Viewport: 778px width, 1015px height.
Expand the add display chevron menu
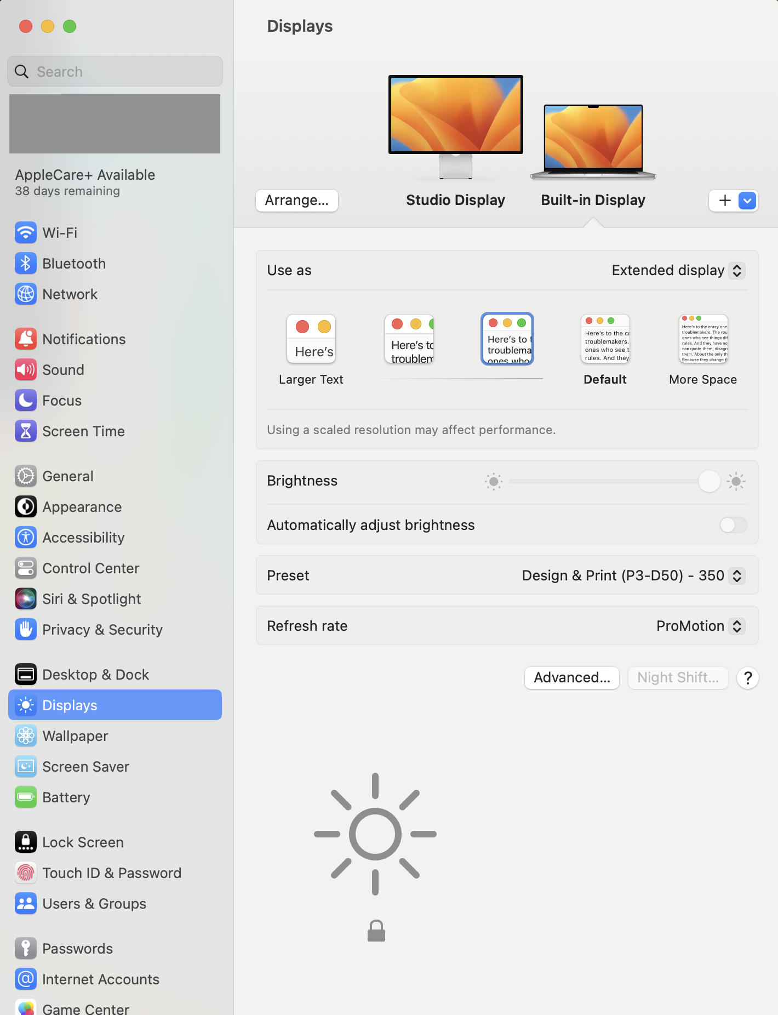(x=748, y=201)
